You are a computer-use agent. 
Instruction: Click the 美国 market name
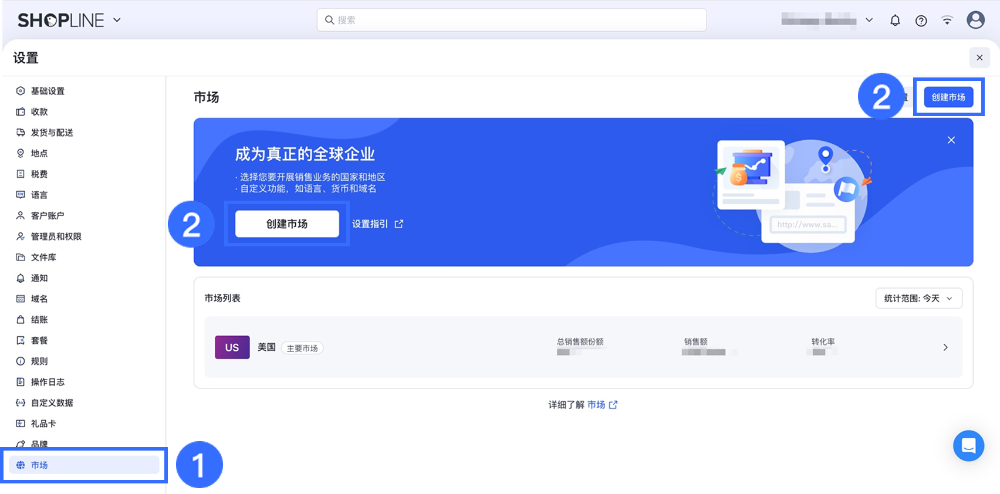[x=266, y=347]
